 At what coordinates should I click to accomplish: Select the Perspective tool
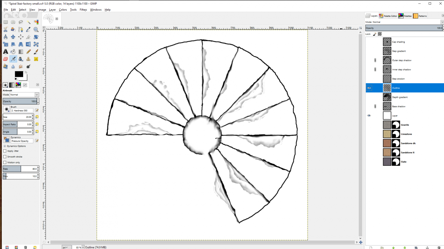click(21, 44)
